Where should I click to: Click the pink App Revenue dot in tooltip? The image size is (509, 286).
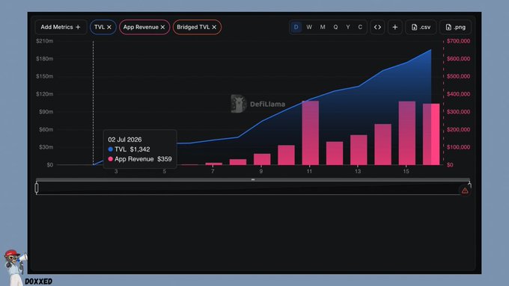click(110, 159)
